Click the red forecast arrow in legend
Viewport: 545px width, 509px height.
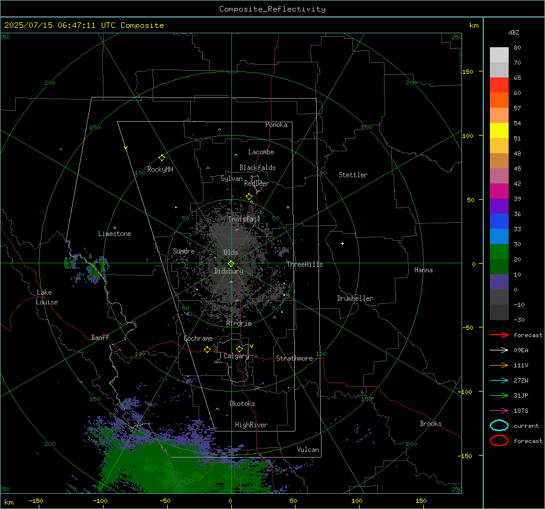pyautogui.click(x=499, y=335)
